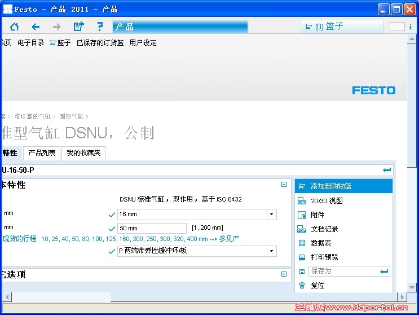
Task: Click the 产品 address bar field
Action: pos(180,27)
